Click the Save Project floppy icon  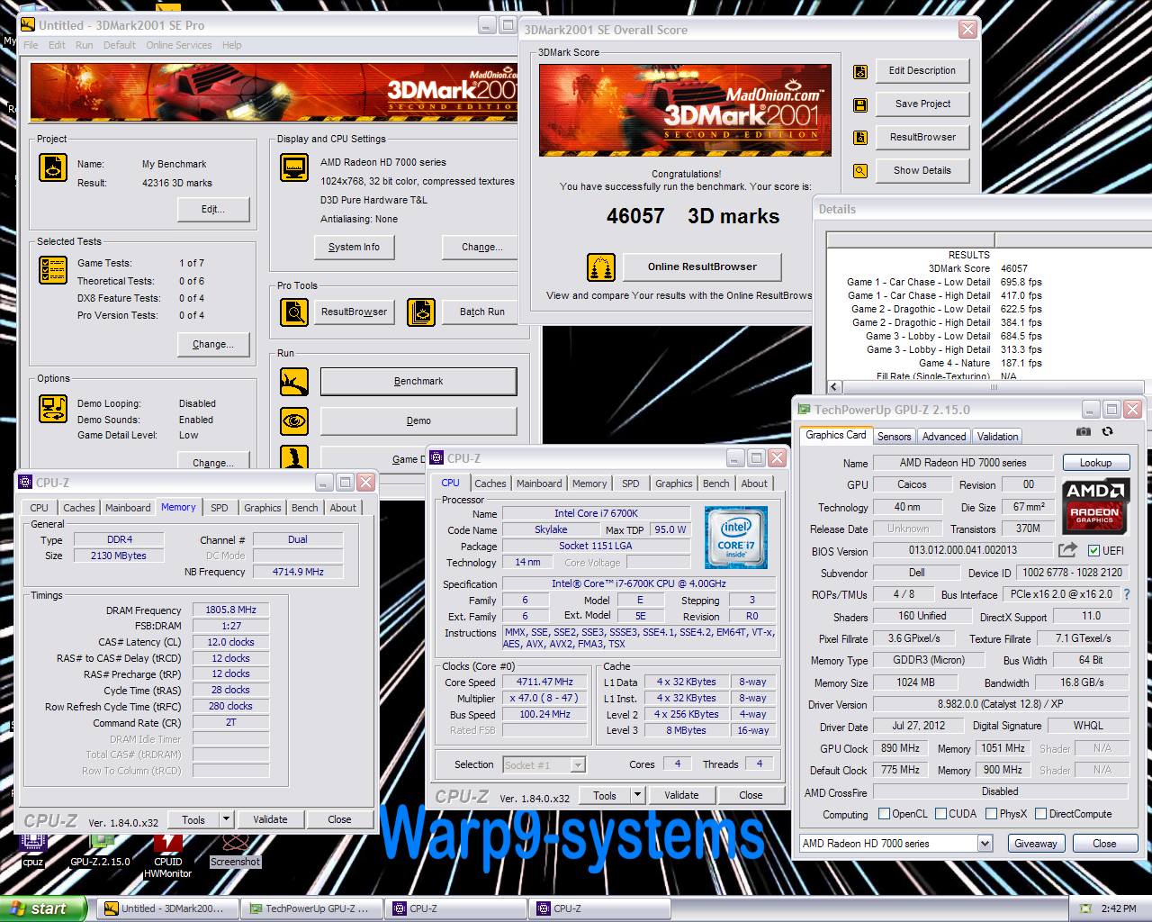pos(860,104)
